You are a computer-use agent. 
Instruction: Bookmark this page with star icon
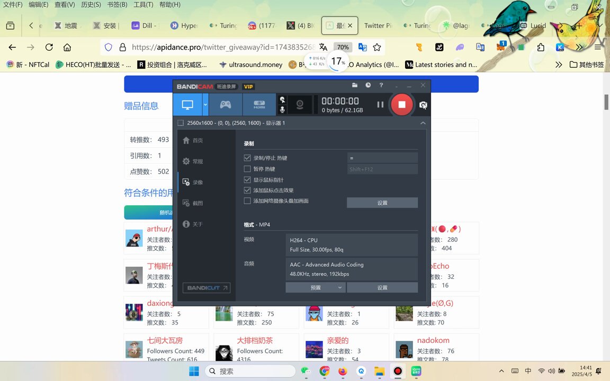pyautogui.click(x=377, y=47)
